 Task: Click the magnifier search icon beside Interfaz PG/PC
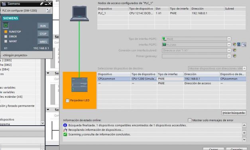[x=244, y=45]
